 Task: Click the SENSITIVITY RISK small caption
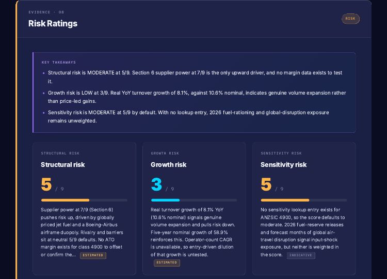[x=281, y=153]
